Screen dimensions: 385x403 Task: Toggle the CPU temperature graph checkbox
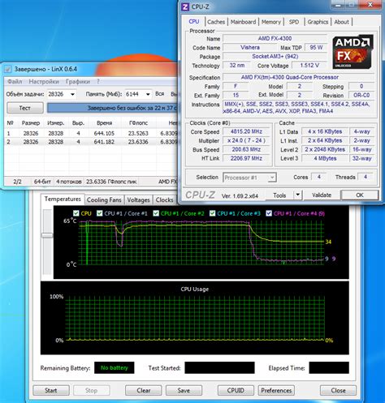click(76, 213)
